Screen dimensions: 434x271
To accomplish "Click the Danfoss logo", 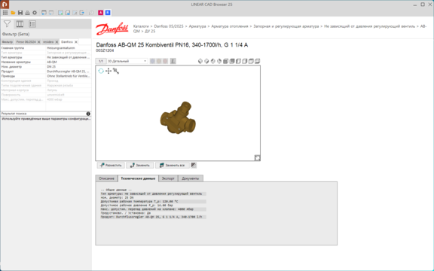I will [112, 29].
